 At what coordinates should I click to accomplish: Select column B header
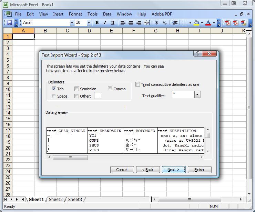click(x=45, y=31)
